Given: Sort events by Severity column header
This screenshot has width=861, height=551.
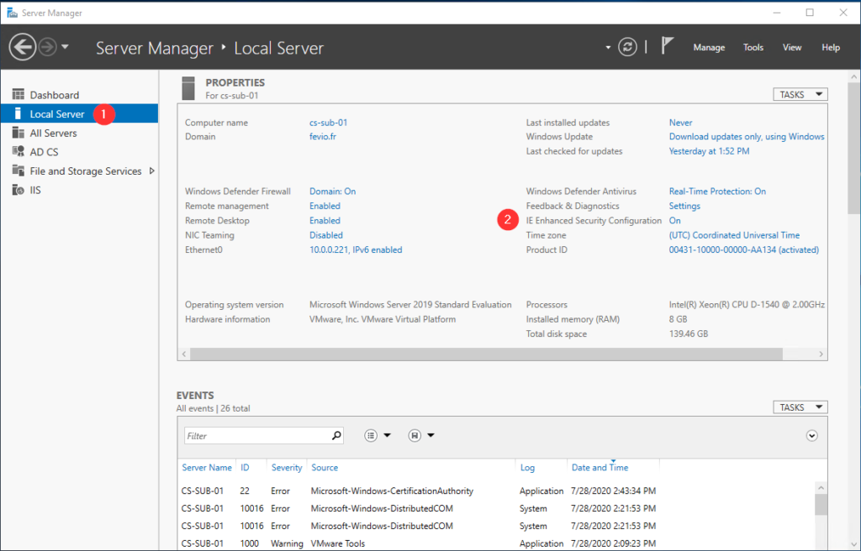Looking at the screenshot, I should [x=286, y=468].
